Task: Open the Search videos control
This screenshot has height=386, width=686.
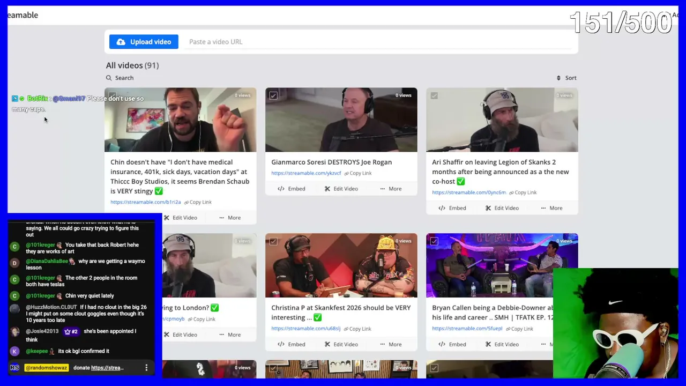Action: tap(120, 78)
